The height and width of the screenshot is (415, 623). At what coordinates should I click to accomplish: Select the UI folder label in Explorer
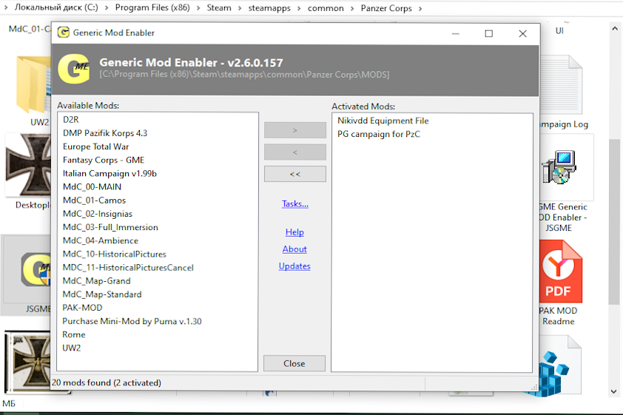(559, 30)
